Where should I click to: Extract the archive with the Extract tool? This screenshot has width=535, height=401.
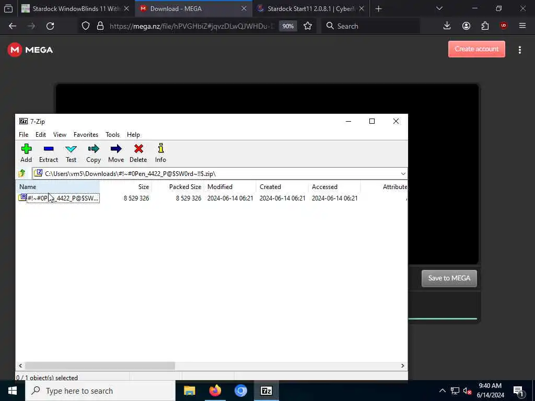click(x=49, y=153)
